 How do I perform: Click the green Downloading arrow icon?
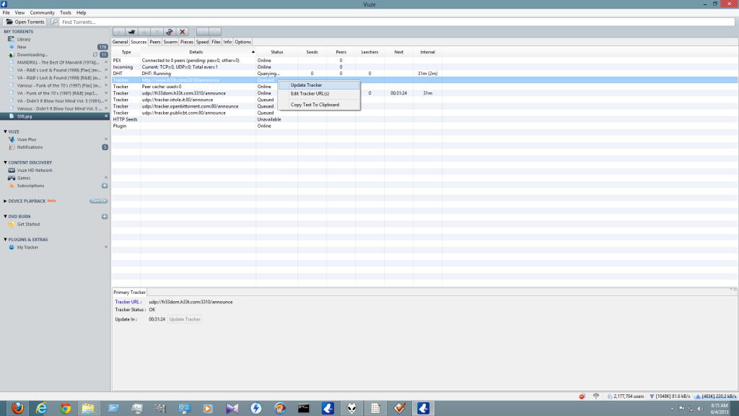pos(12,55)
